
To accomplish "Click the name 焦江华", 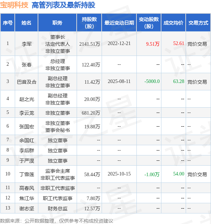I will [x=27, y=198].
